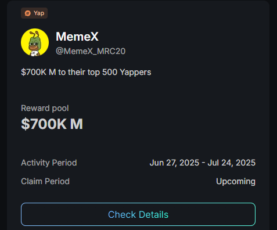Click the white shirt on the frog avatar
Screen dimensions: 277x230
(34, 53)
